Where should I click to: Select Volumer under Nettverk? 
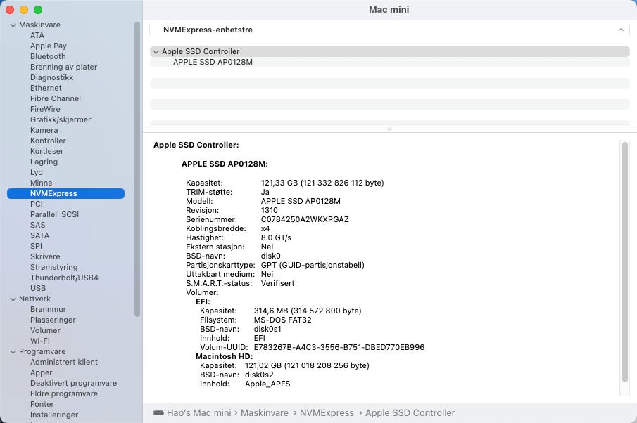coord(45,330)
